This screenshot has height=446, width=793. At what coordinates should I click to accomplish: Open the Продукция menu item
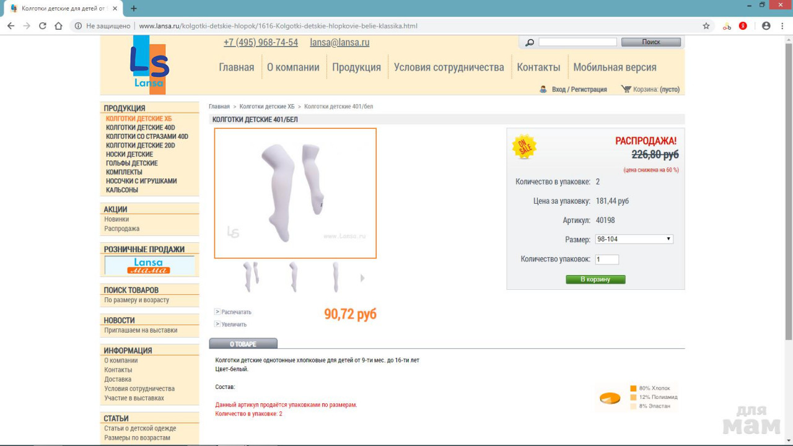(356, 67)
